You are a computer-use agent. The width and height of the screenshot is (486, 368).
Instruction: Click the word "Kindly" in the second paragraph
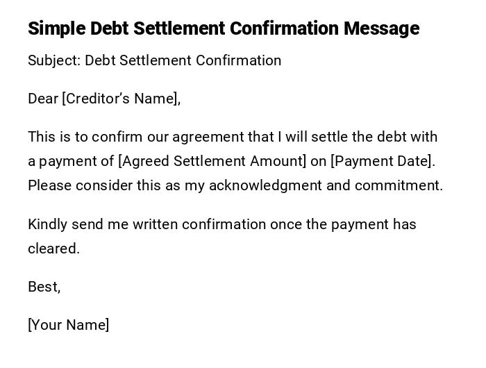49,224
